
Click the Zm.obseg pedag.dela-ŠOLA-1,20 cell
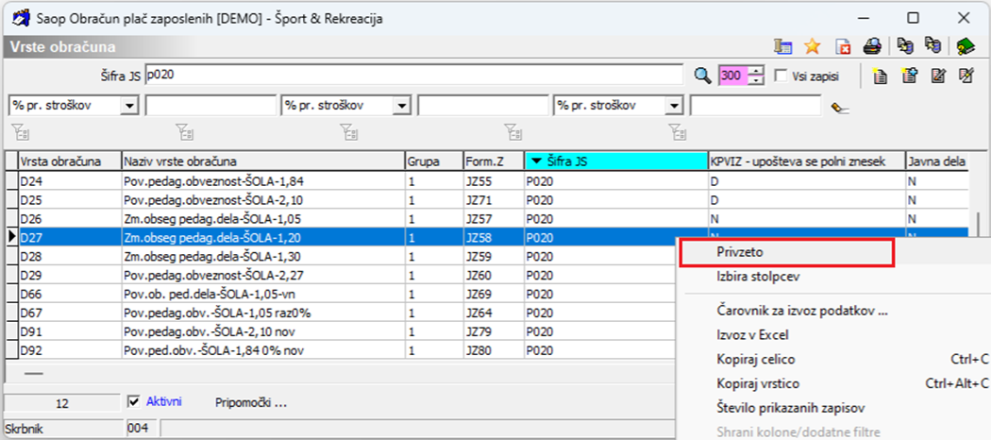point(263,237)
